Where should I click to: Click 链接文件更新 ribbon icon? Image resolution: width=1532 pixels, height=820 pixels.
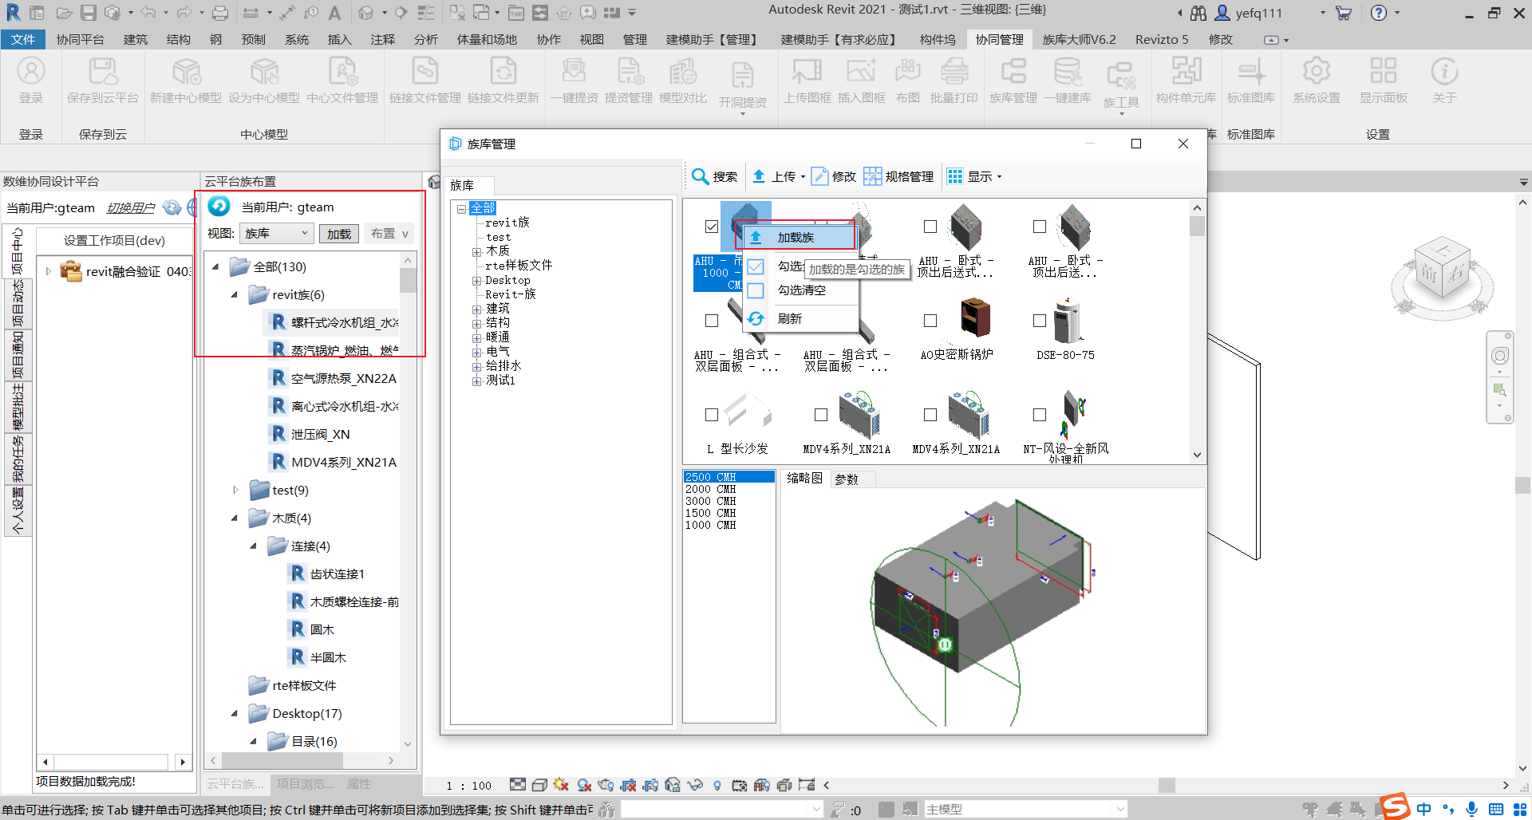pos(503,72)
